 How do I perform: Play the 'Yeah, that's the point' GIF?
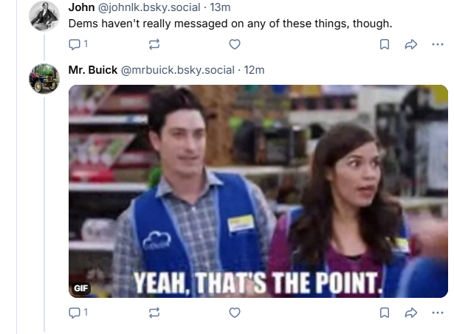point(258,191)
